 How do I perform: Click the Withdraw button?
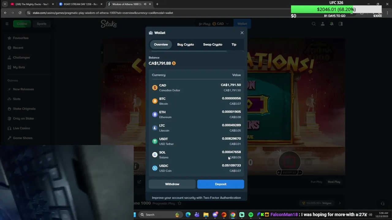(172, 184)
